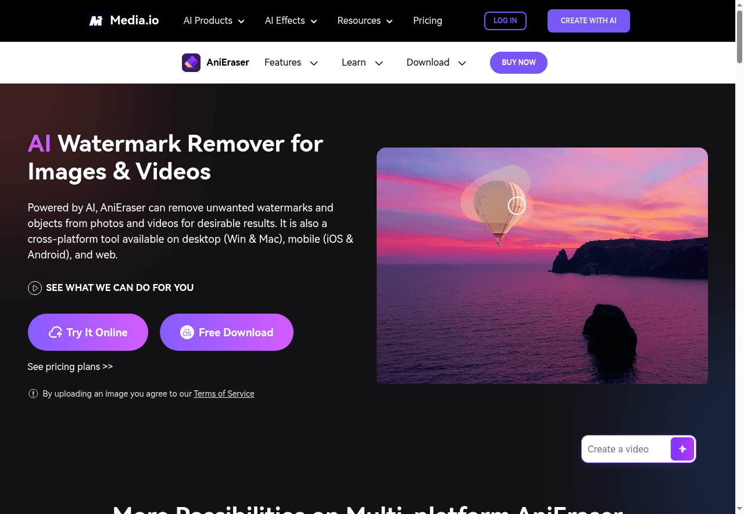Expand the AI Products dropdown
The width and height of the screenshot is (744, 514).
pos(214,21)
